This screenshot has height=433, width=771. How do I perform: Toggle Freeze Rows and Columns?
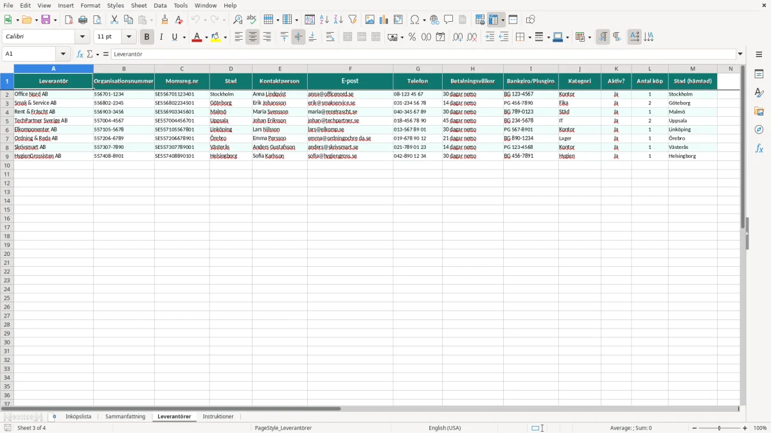click(x=493, y=20)
